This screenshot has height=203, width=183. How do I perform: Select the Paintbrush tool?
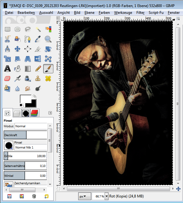48,69
